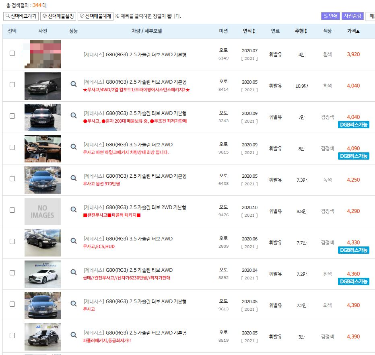Open magnifier icon for 4,290 2WD listing
Viewport: 375px width, 355px height.
[x=73, y=209]
